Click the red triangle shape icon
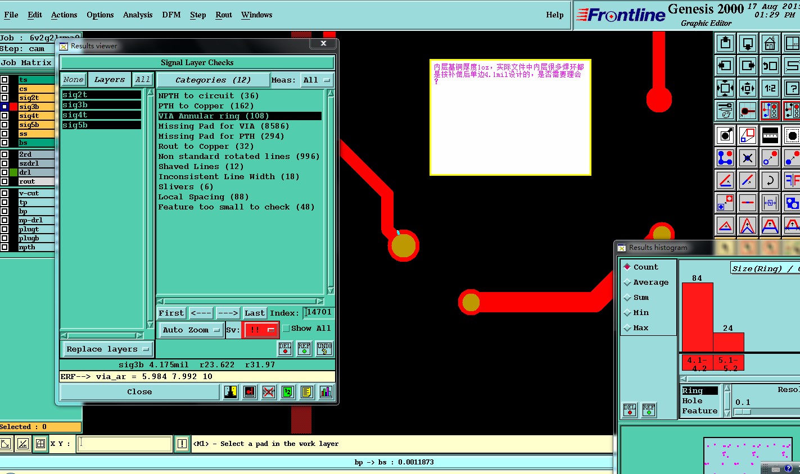 [725, 225]
